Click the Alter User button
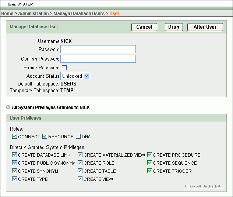This screenshot has width=233, height=197. (x=205, y=27)
